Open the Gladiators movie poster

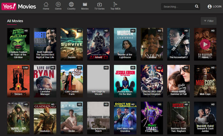[x=45, y=118]
